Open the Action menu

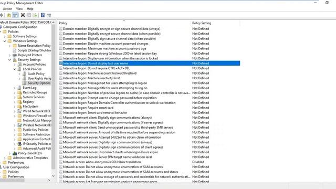tap(7, 9)
